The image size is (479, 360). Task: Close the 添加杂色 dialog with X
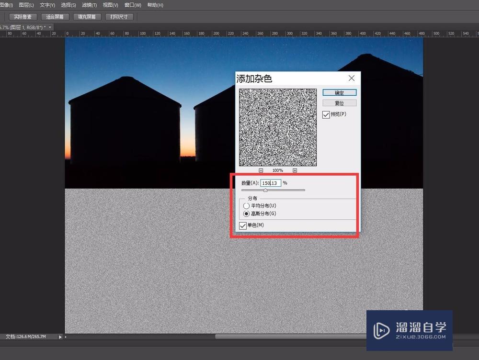pyautogui.click(x=352, y=78)
